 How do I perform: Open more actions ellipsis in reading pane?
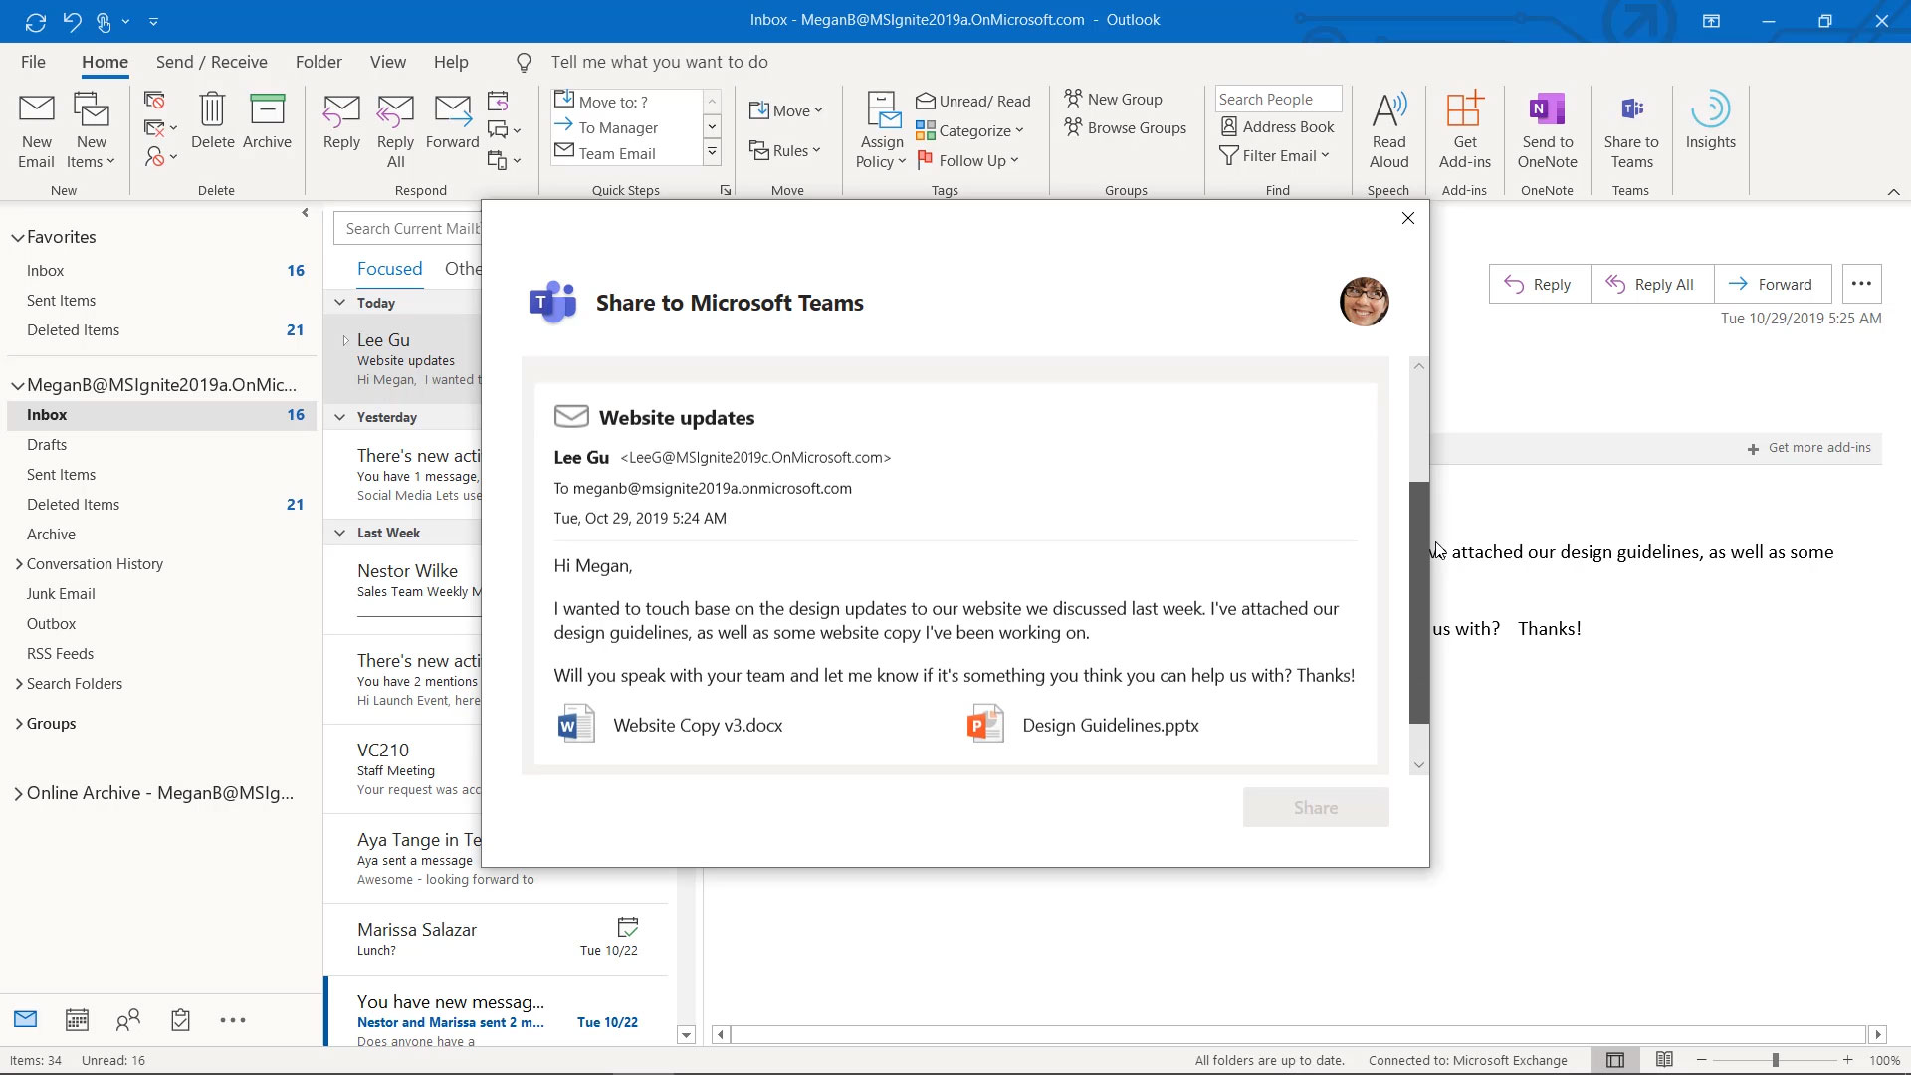click(x=1861, y=284)
